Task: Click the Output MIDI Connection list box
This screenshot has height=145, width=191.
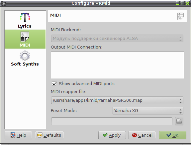Action: coord(117,65)
